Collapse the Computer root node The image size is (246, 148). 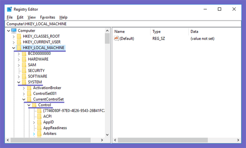[8, 31]
